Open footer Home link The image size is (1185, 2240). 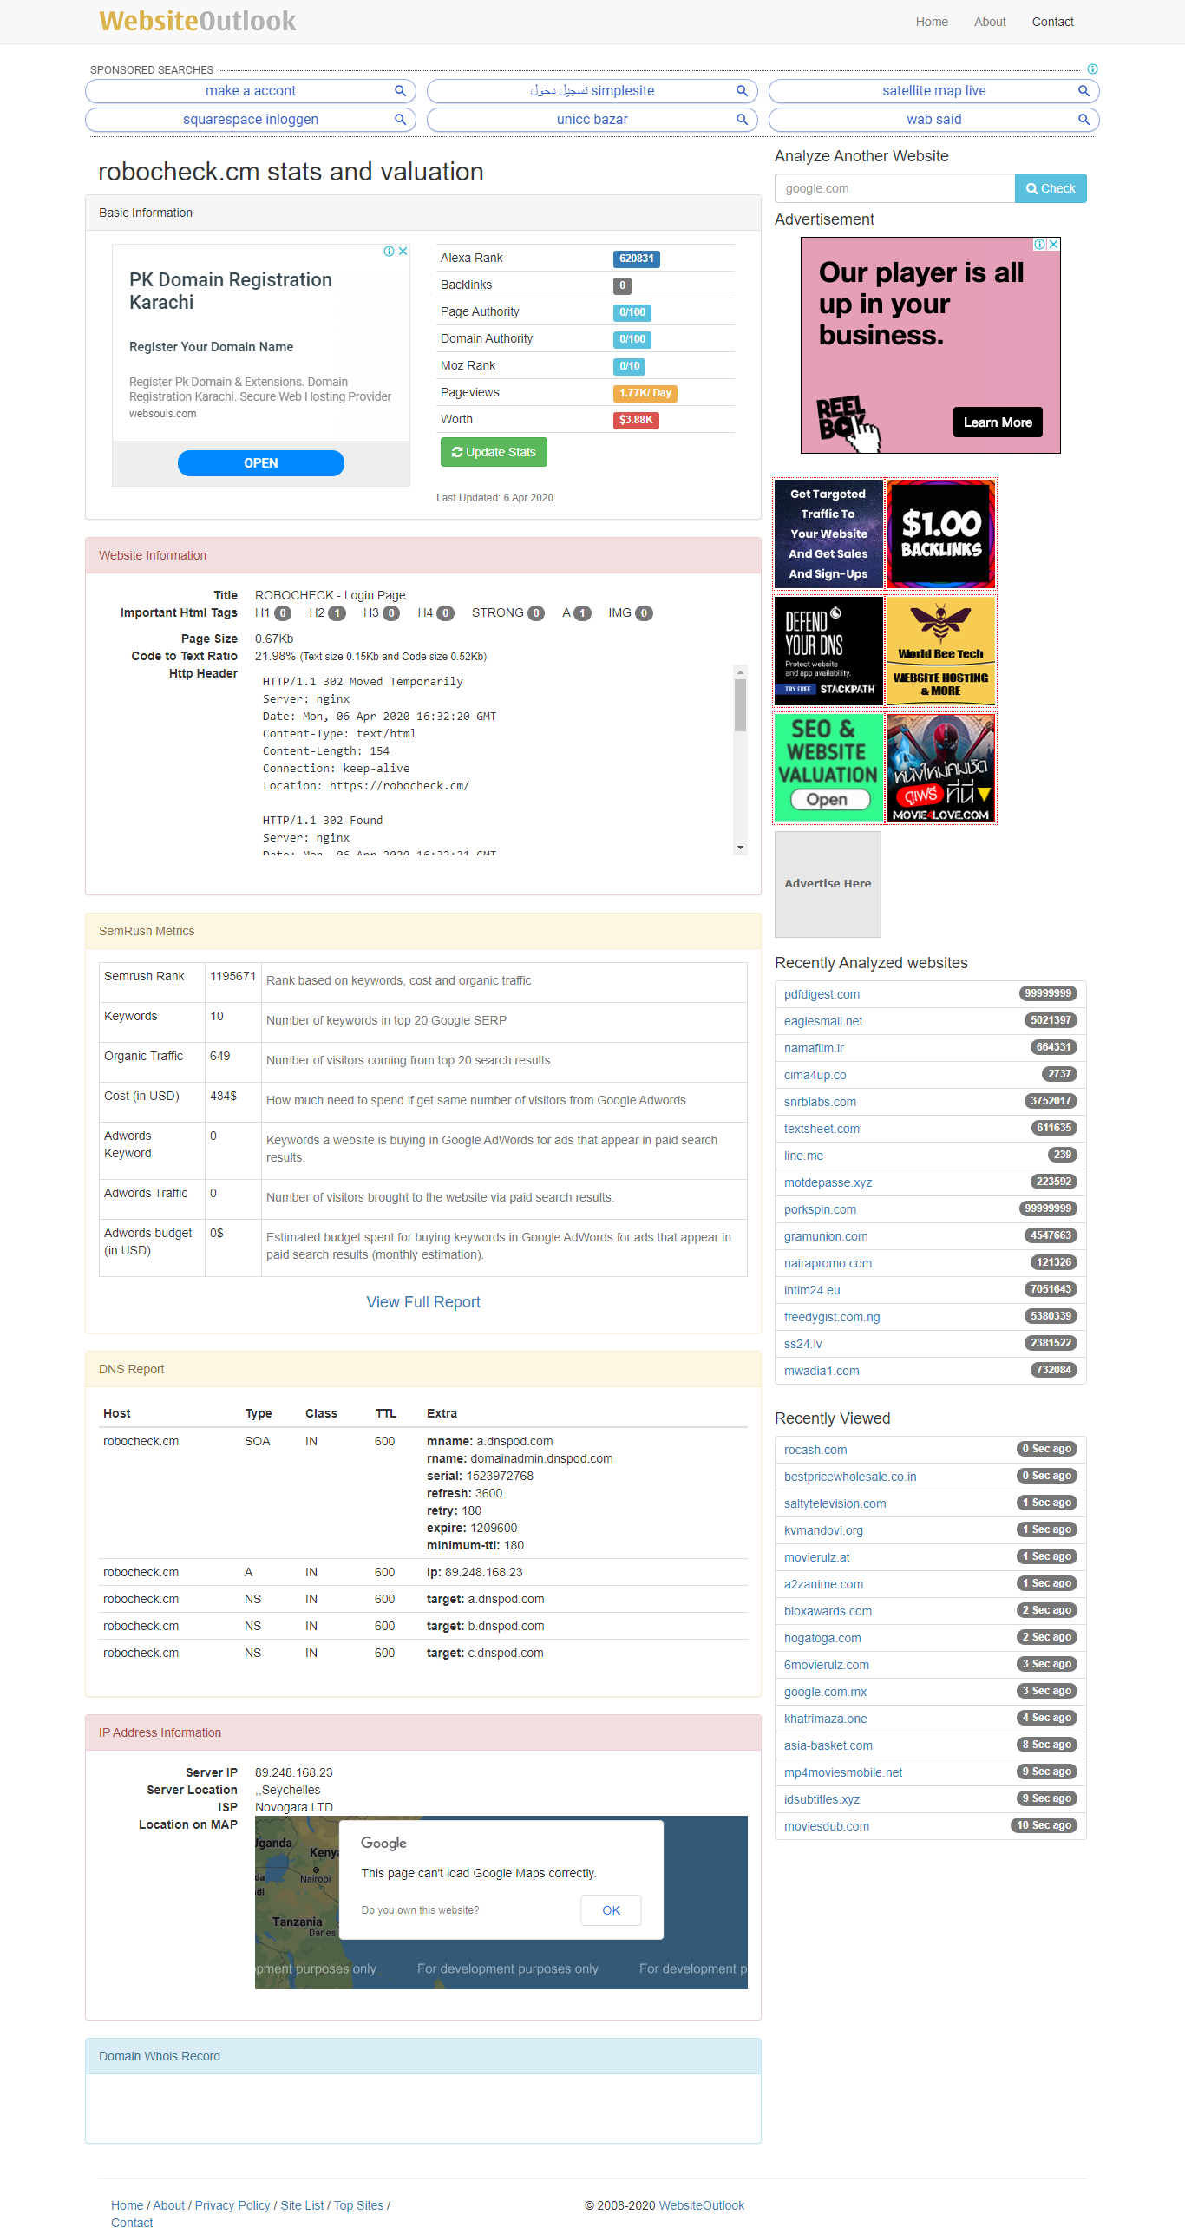(127, 2205)
